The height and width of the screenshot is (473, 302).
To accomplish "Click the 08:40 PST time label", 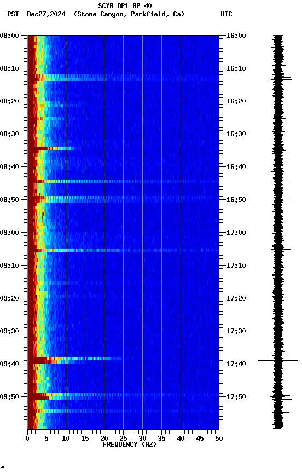I will [x=9, y=167].
